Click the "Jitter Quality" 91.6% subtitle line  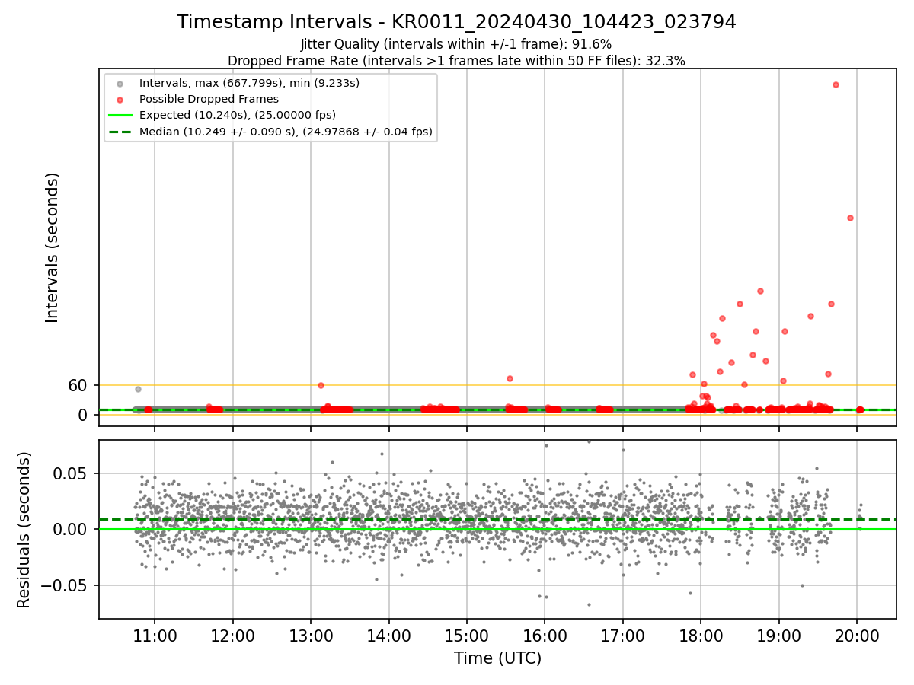pyautogui.click(x=456, y=44)
